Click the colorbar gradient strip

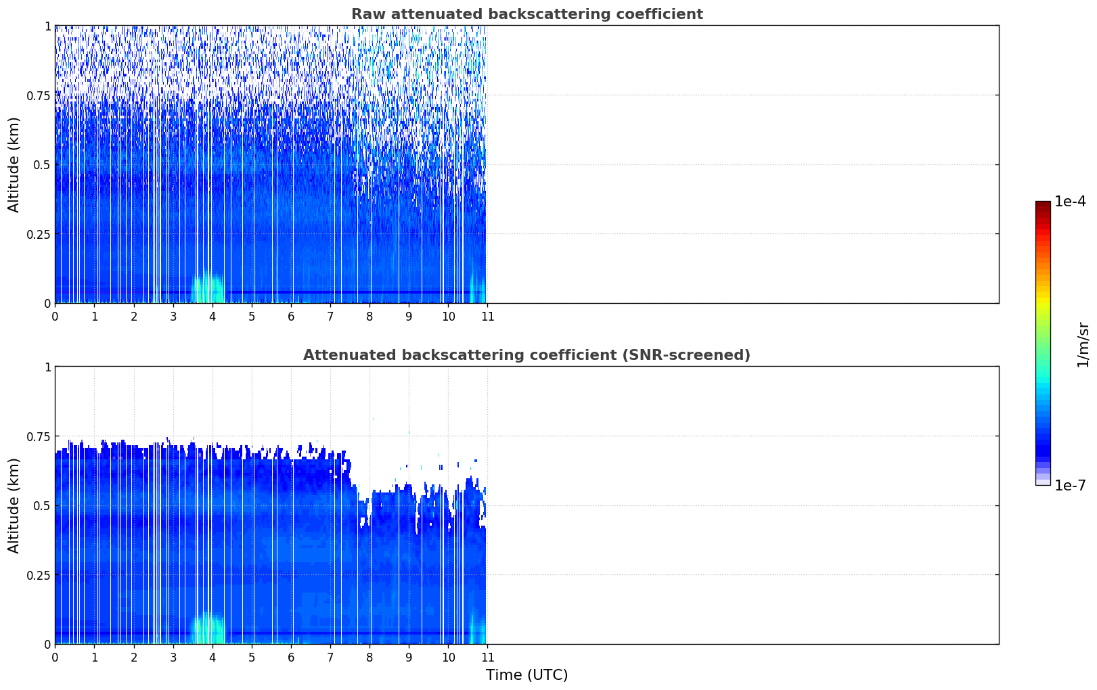point(1043,343)
